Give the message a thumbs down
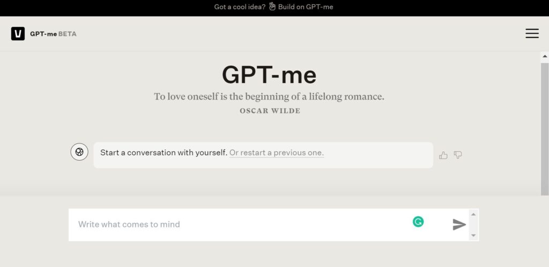 pyautogui.click(x=458, y=155)
